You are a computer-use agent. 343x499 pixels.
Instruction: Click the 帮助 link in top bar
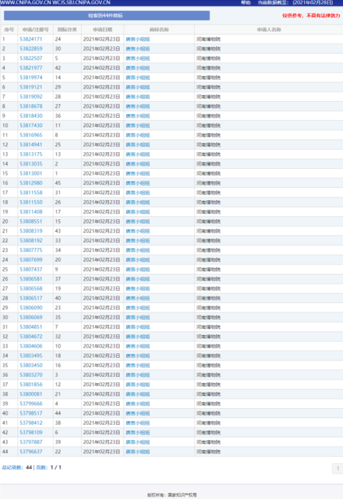click(x=245, y=3)
